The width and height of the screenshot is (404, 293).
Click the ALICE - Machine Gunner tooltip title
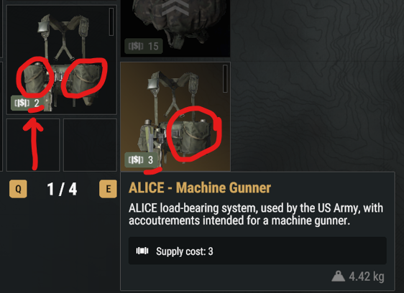[200, 187]
